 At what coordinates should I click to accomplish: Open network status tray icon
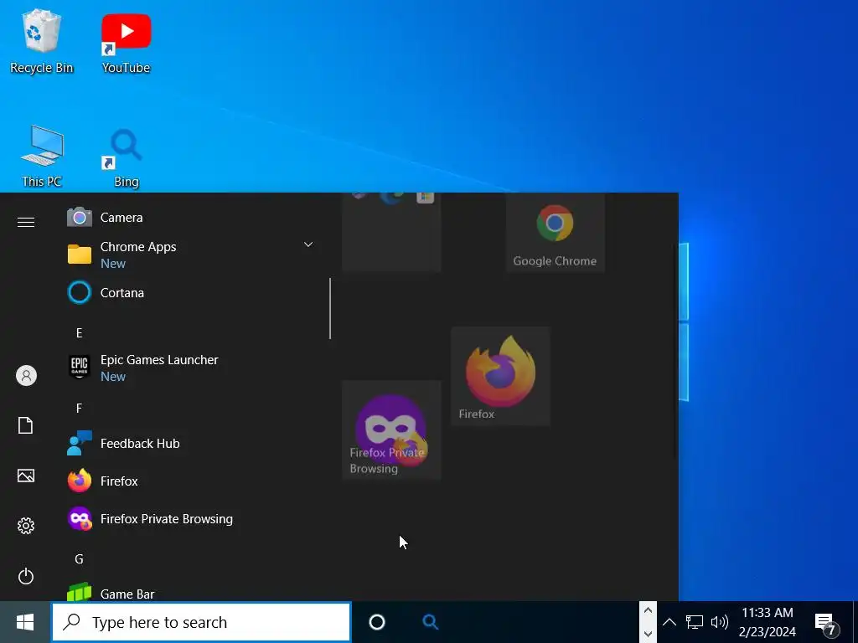coord(694,622)
